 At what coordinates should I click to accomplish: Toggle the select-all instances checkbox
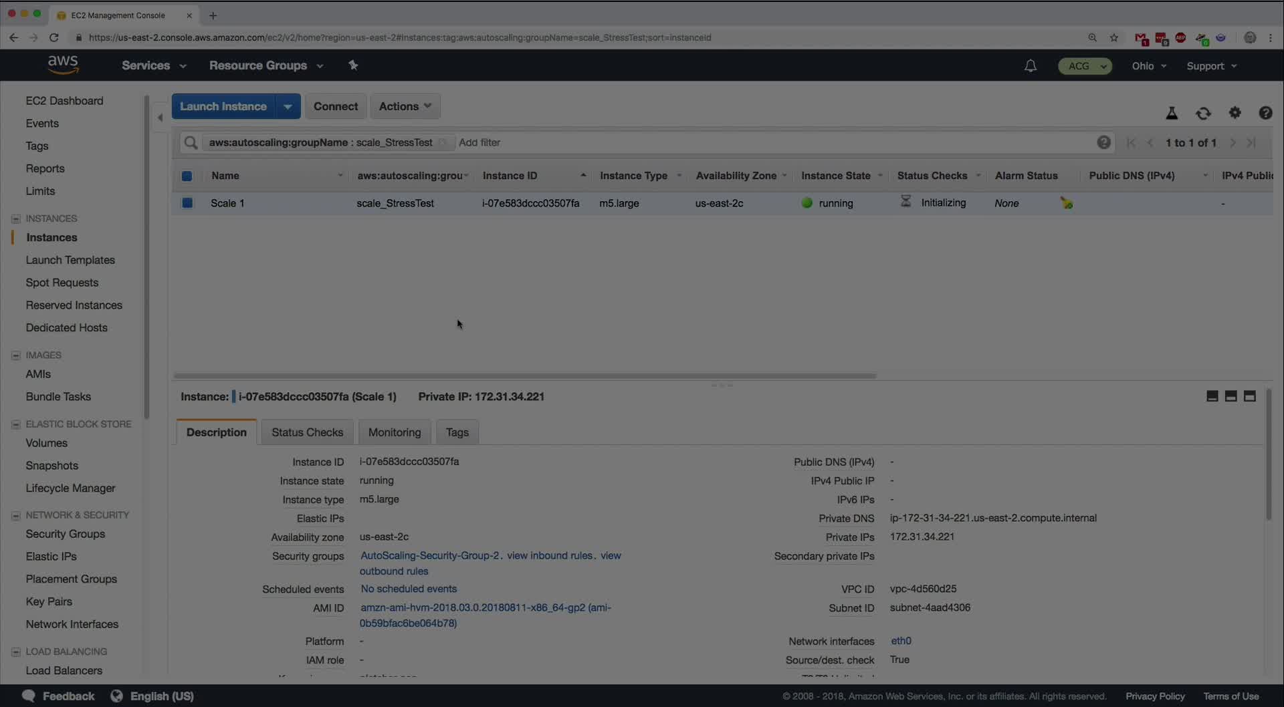pos(187,176)
